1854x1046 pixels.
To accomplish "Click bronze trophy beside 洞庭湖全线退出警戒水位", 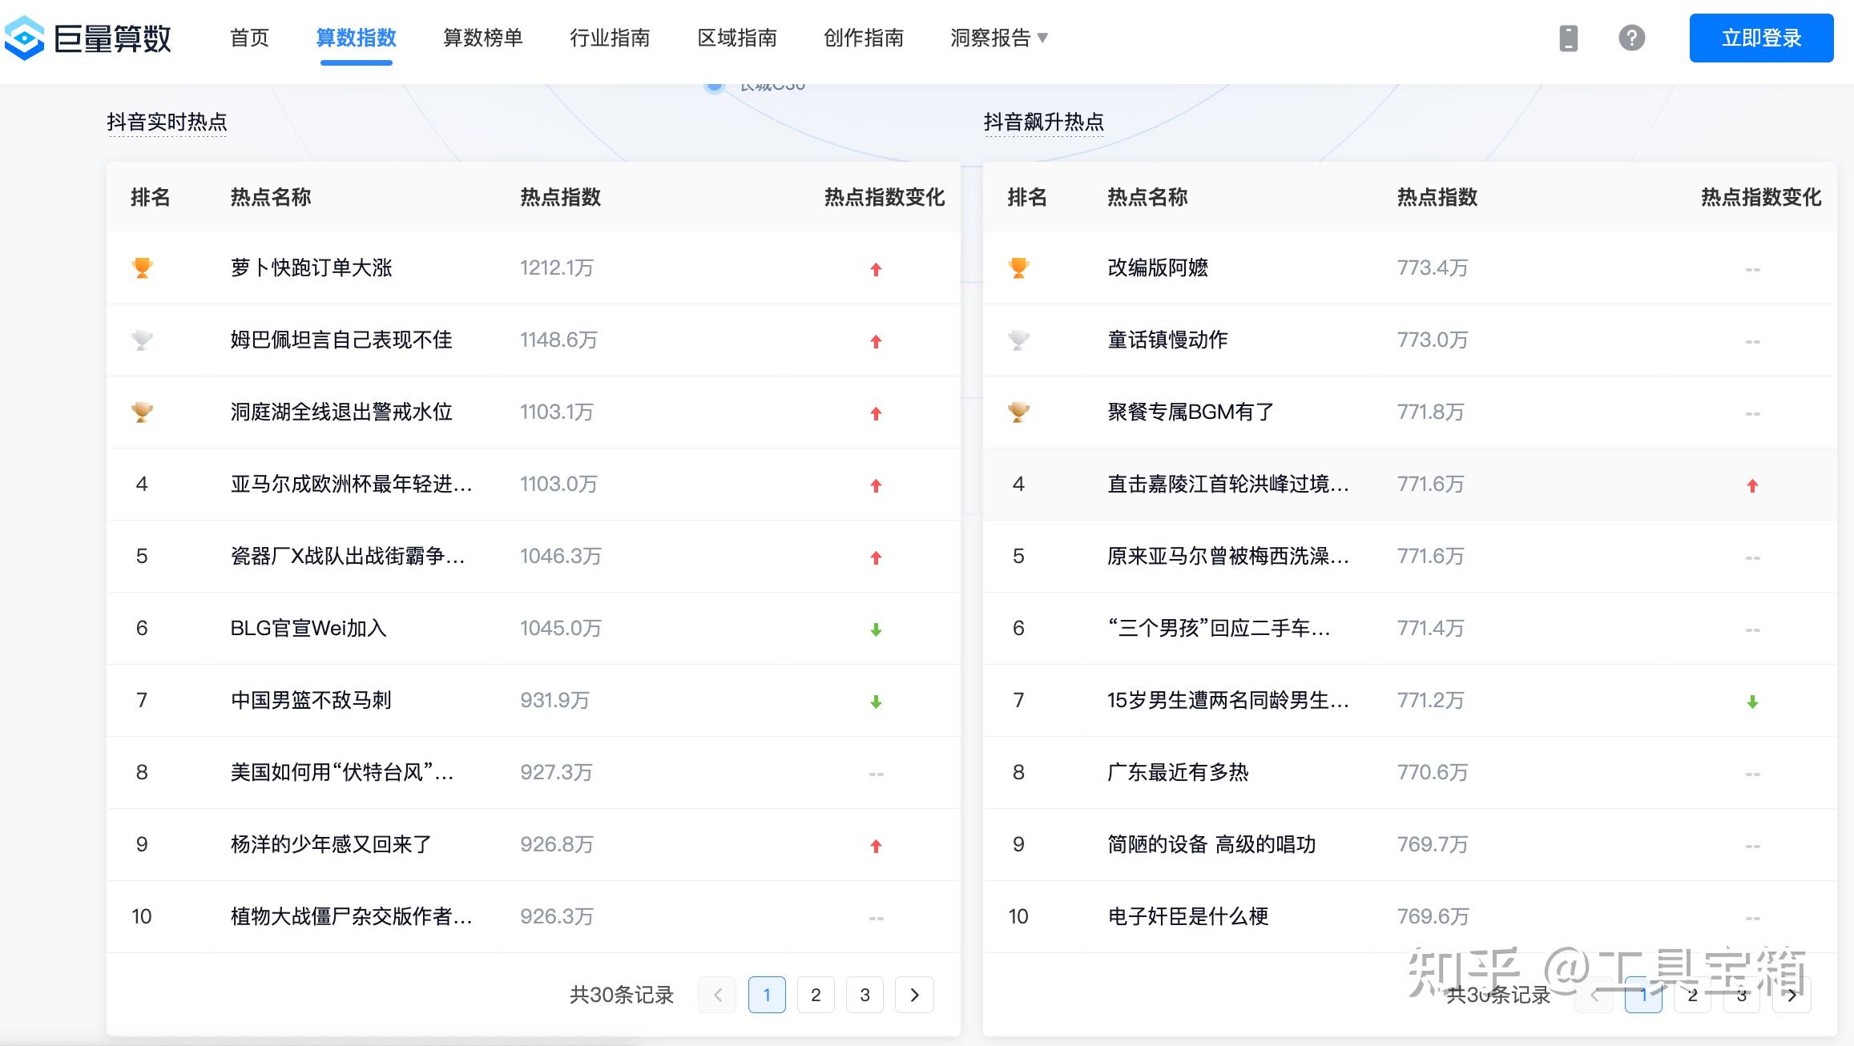I will [142, 412].
